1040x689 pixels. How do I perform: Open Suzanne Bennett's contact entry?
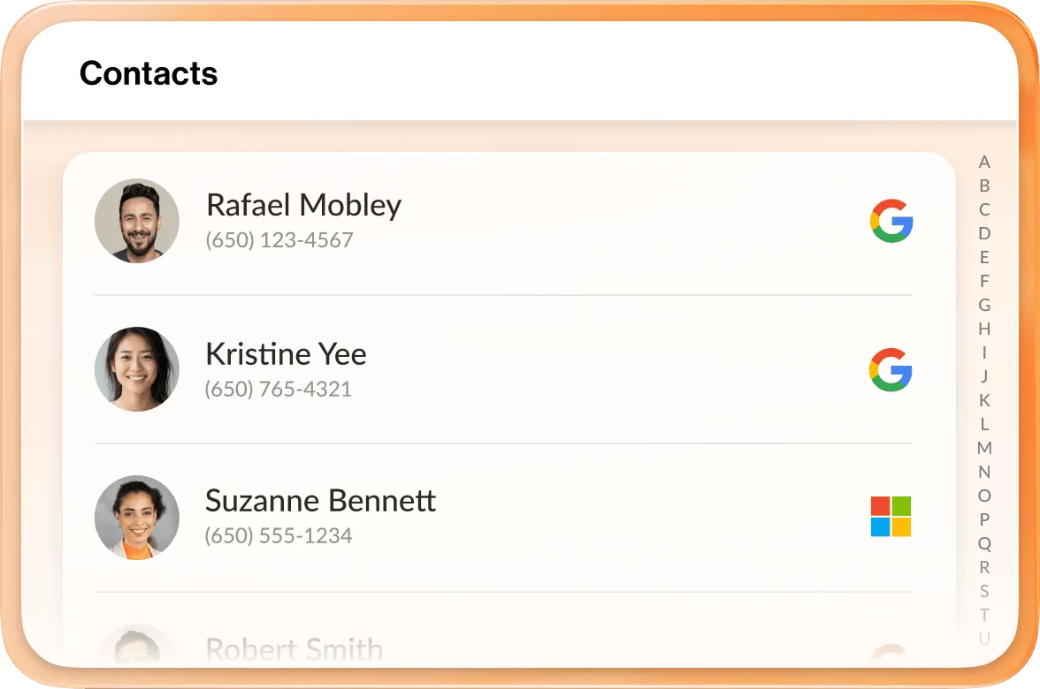[x=320, y=501]
